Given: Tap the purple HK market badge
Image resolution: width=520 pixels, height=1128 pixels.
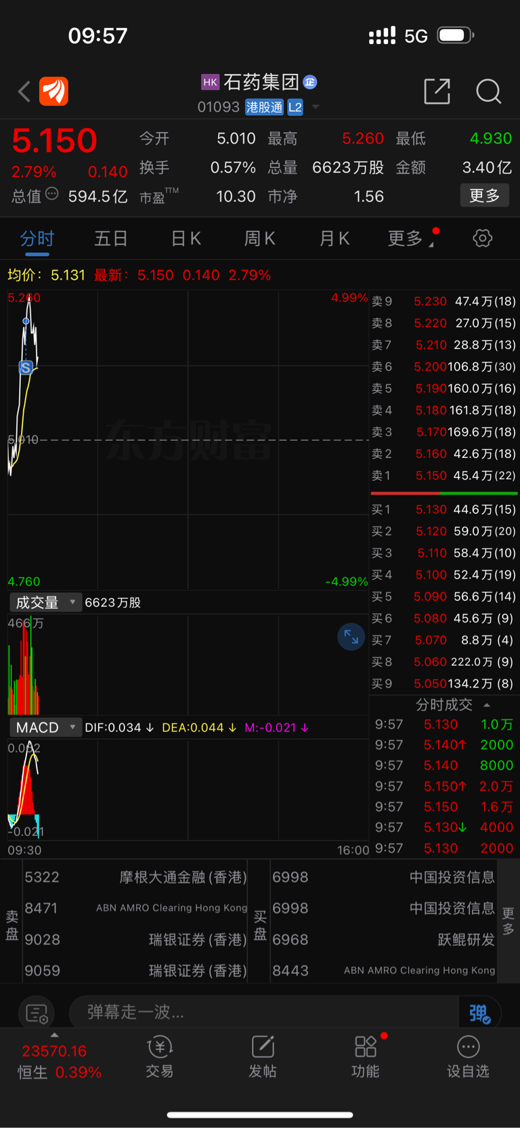Looking at the screenshot, I should [211, 82].
